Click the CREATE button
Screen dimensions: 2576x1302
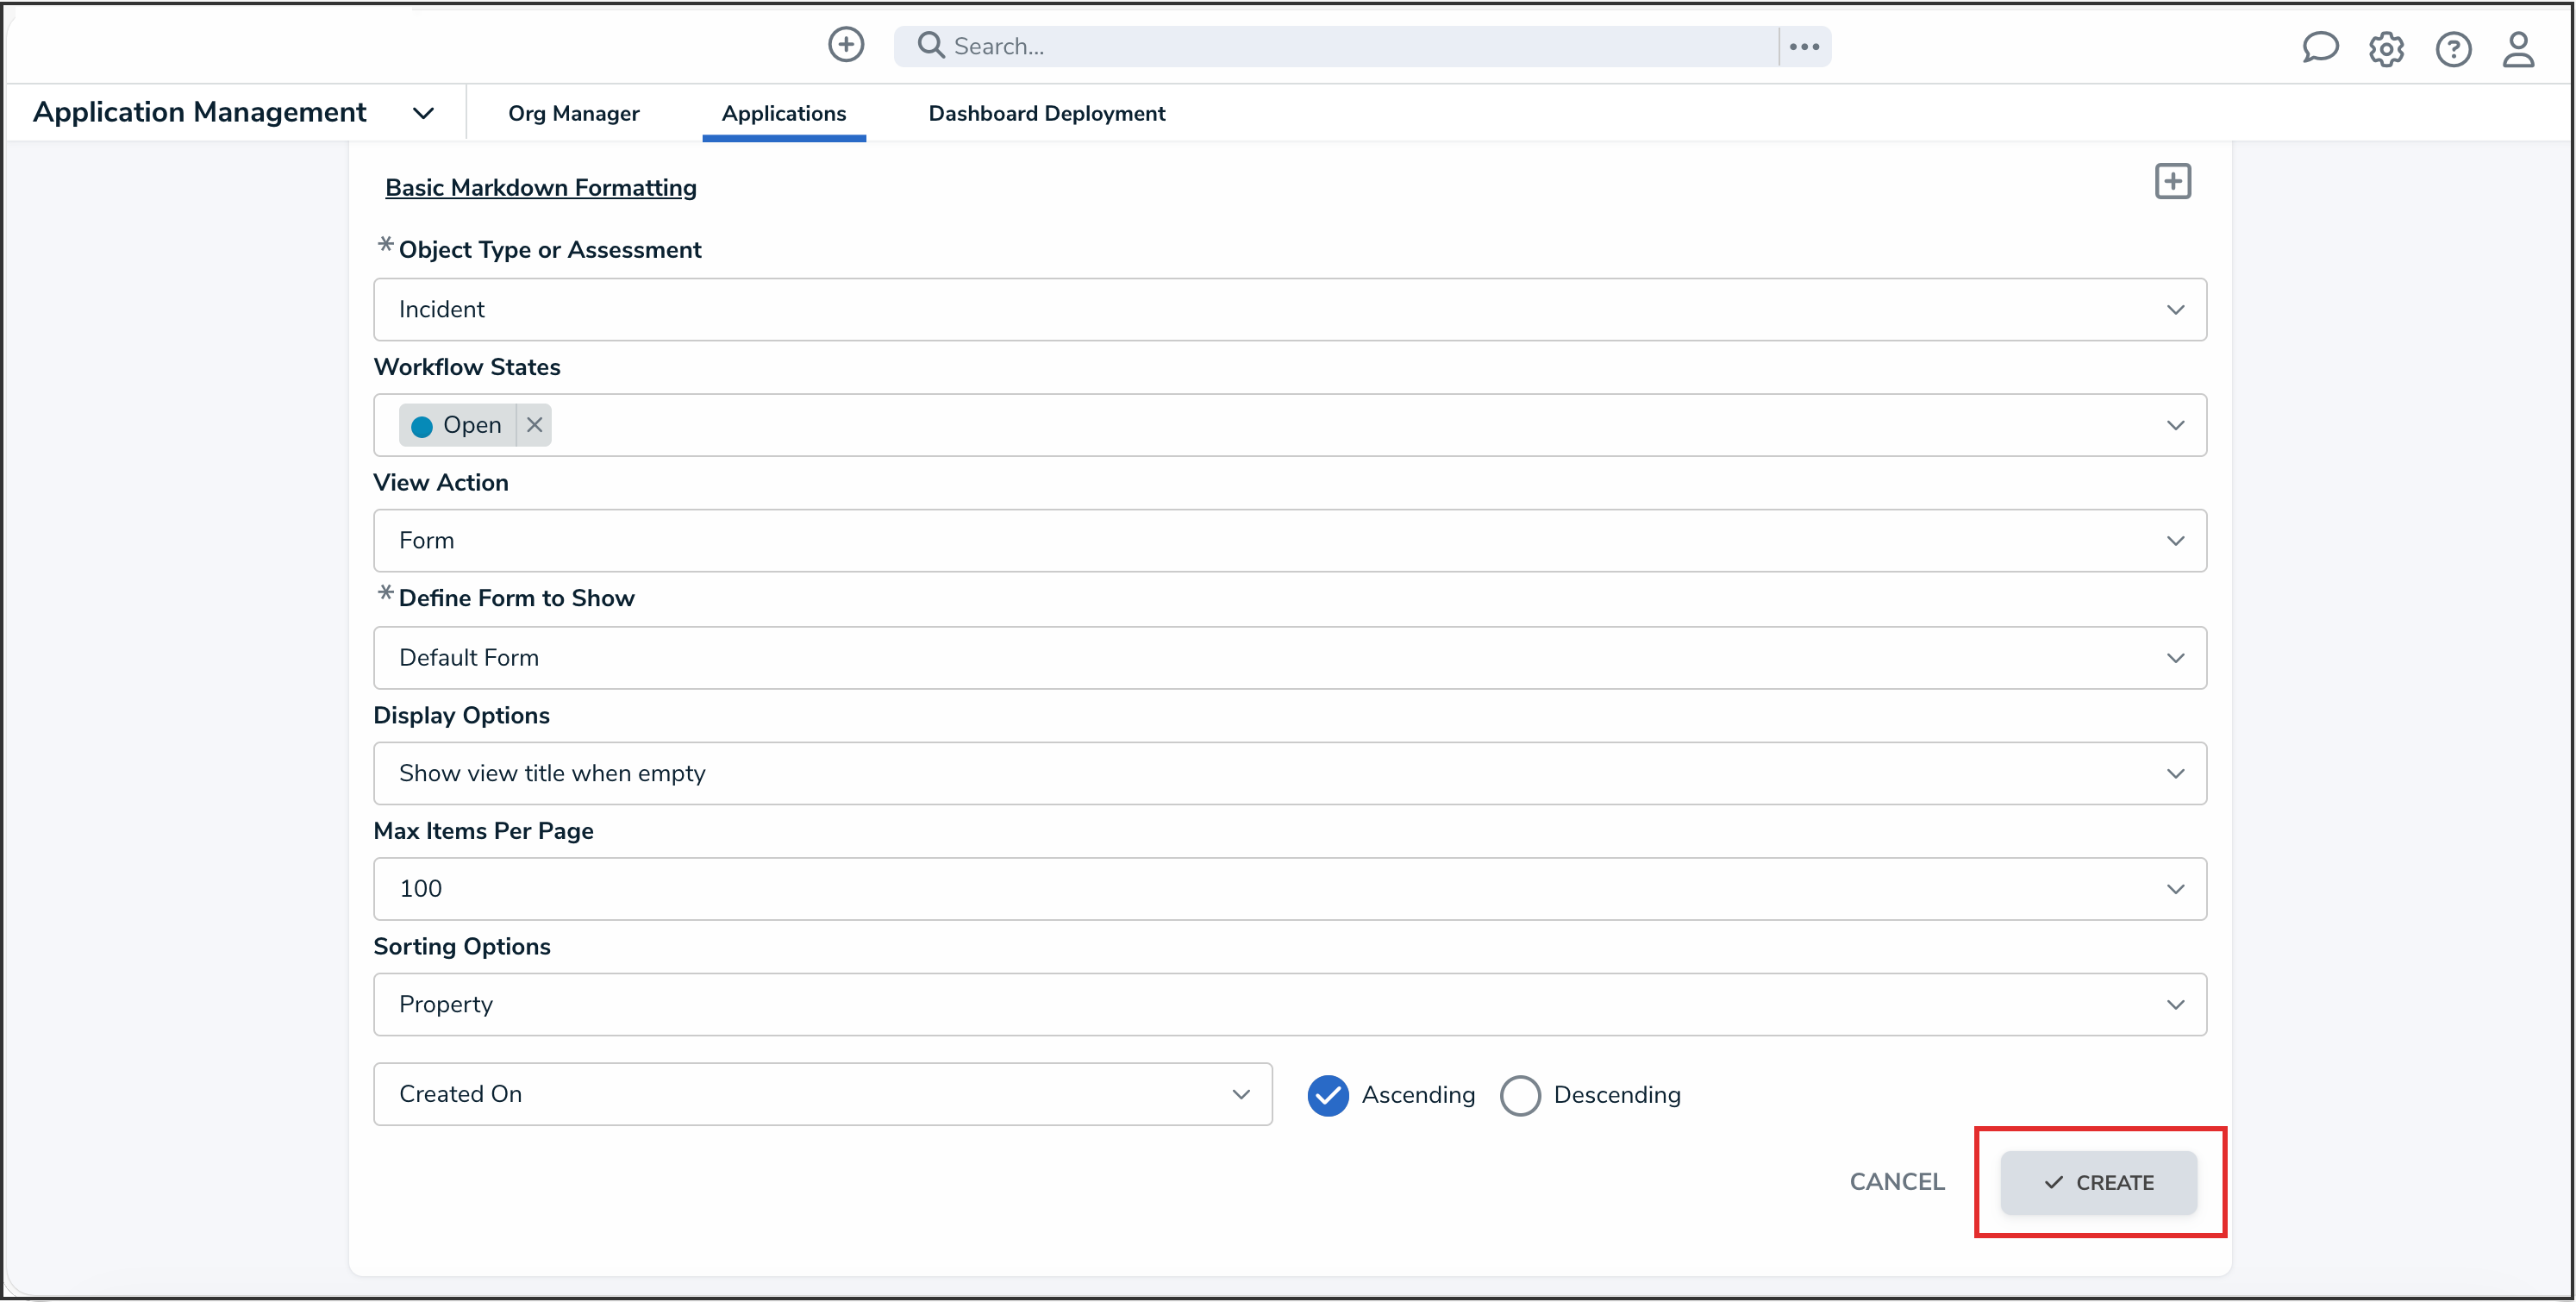pos(2098,1183)
